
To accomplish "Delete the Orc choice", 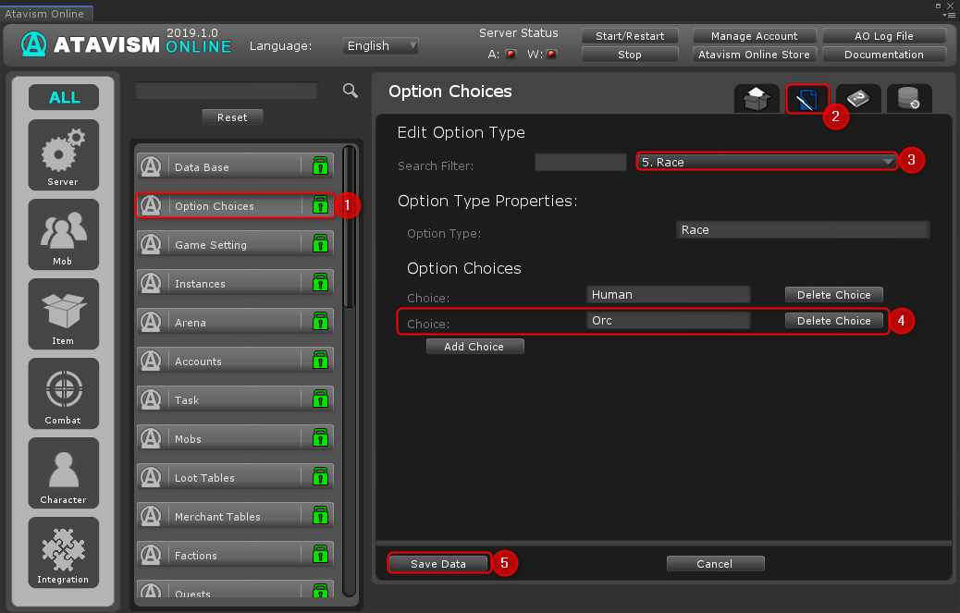I will coord(833,321).
